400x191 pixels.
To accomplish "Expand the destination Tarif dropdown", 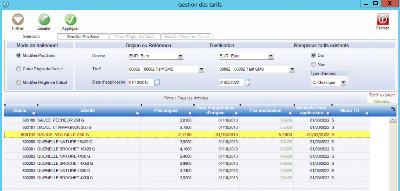I will coord(292,70).
